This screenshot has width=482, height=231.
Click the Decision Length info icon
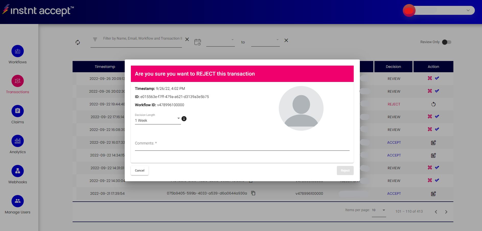click(x=184, y=119)
